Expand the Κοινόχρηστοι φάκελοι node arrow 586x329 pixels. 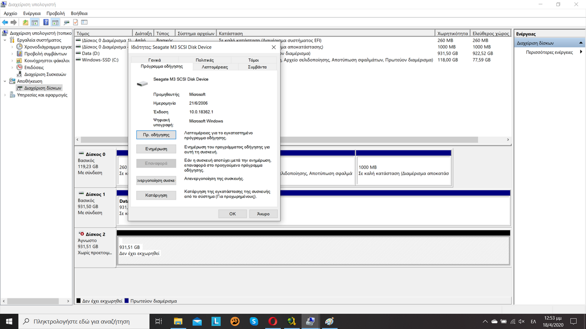[12, 60]
